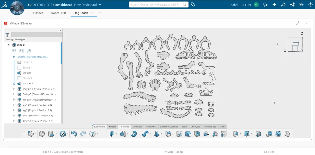
Task: Click the view orientation cube
Action: (x=295, y=44)
